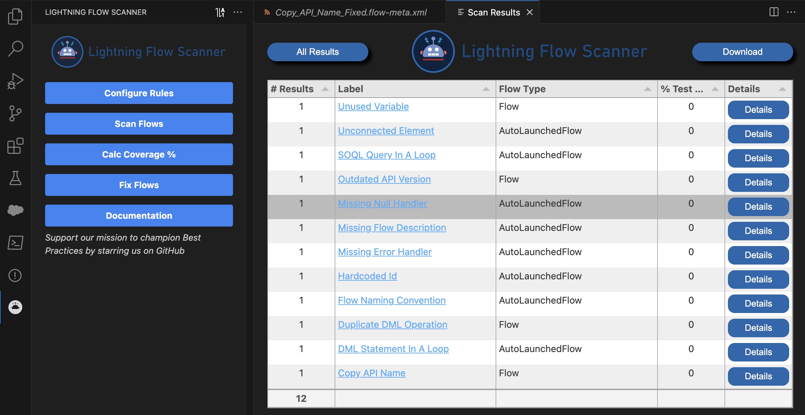Viewport: 805px width, 415px height.
Task: View Details for Unused Variable row
Action: click(758, 110)
